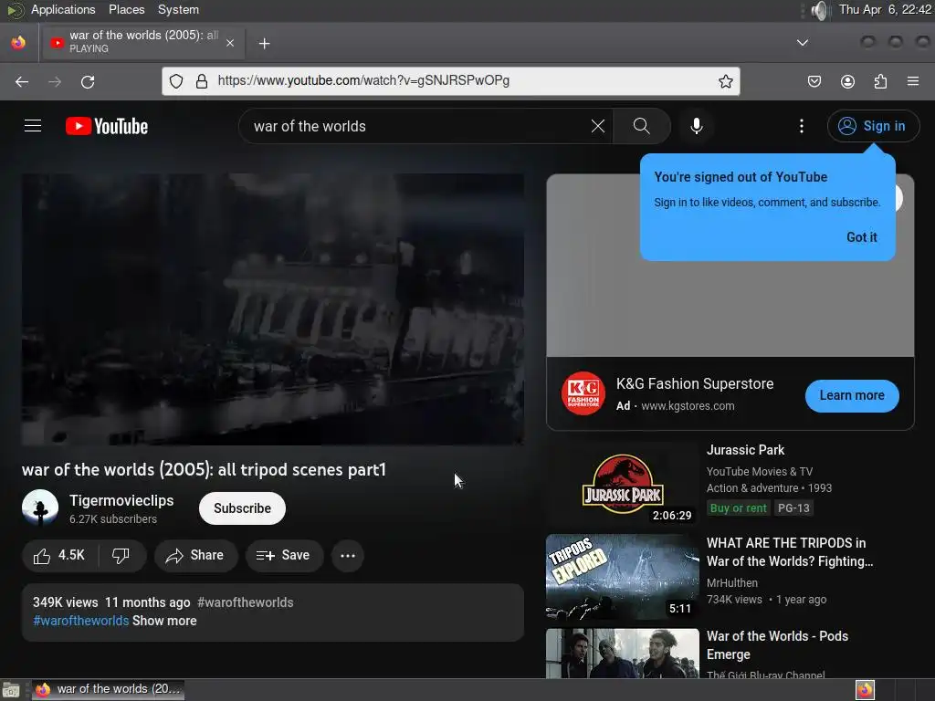The image size is (935, 701).
Task: Go back with browser back arrow
Action: [x=22, y=81]
